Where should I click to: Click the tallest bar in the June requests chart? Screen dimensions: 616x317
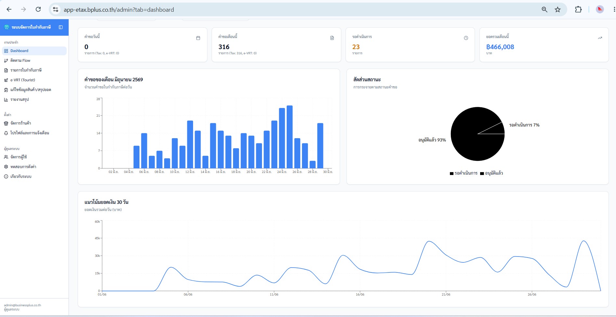pyautogui.click(x=290, y=137)
